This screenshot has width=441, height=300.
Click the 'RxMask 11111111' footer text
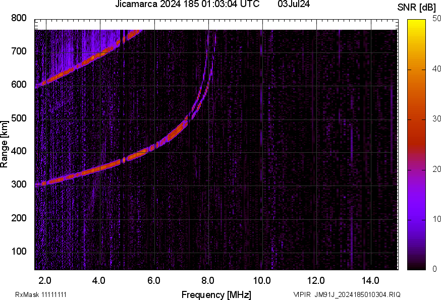tap(41, 295)
